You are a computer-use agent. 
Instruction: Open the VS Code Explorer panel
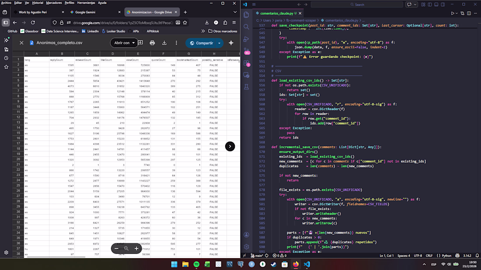[x=247, y=14]
